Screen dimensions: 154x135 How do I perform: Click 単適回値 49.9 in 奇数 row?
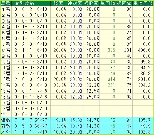click(x=145, y=126)
